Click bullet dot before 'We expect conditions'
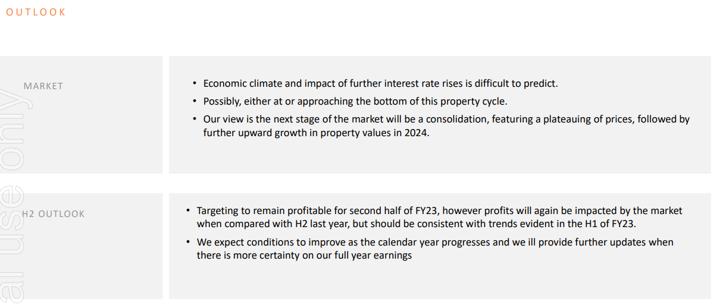Image resolution: width=717 pixels, height=305 pixels. [188, 242]
